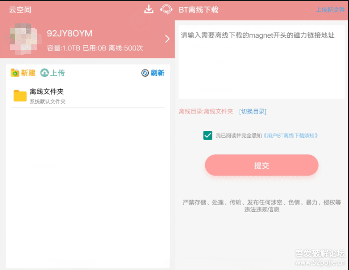Click the 提交 submit button

pos(262,165)
